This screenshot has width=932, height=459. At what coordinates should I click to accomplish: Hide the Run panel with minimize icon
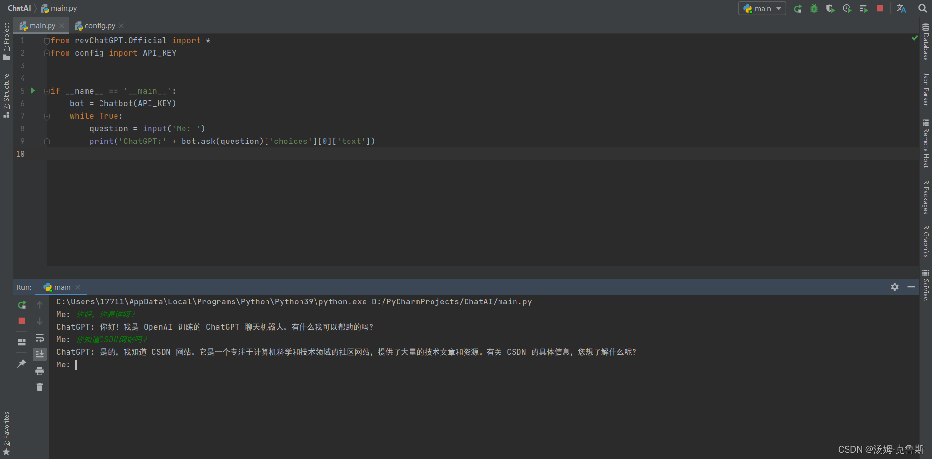(911, 287)
